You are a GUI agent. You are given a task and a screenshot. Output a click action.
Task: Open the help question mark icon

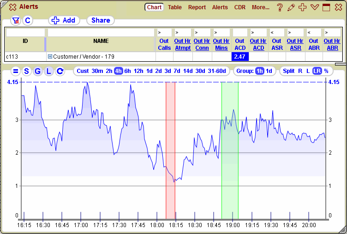click(280, 7)
